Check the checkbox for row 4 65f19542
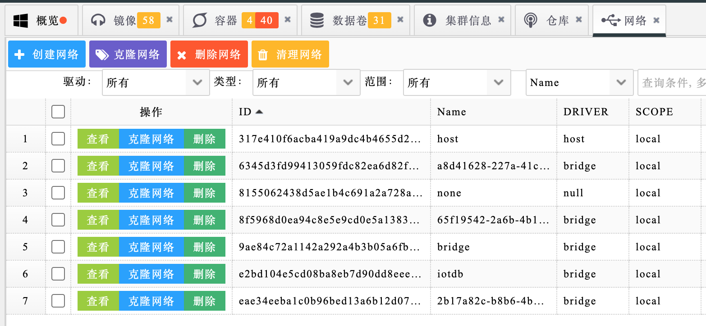The width and height of the screenshot is (706, 326). coord(58,220)
